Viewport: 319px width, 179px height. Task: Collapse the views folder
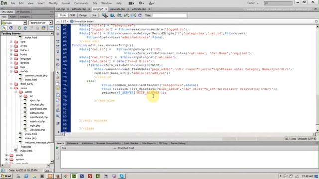[x=11, y=88]
